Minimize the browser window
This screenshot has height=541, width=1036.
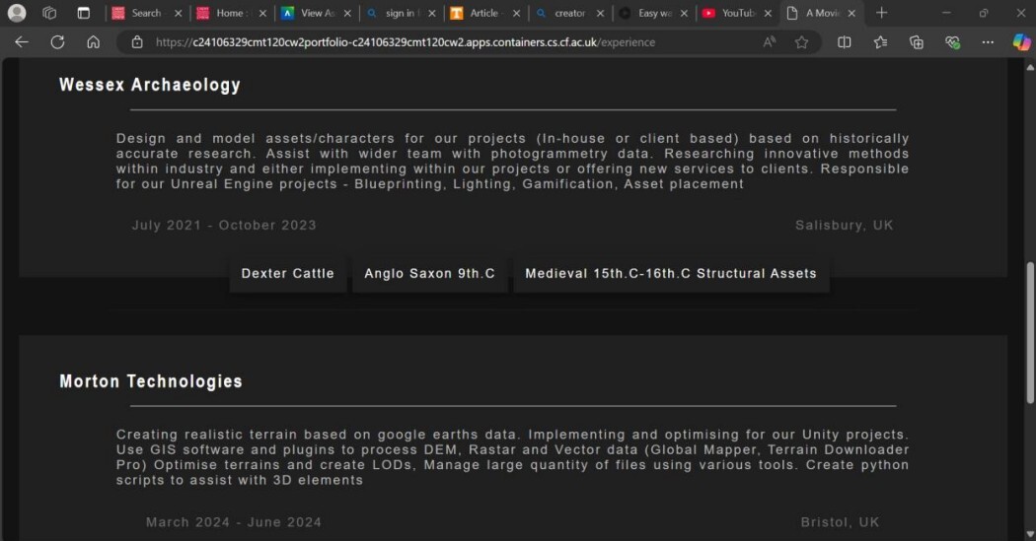pyautogui.click(x=946, y=13)
